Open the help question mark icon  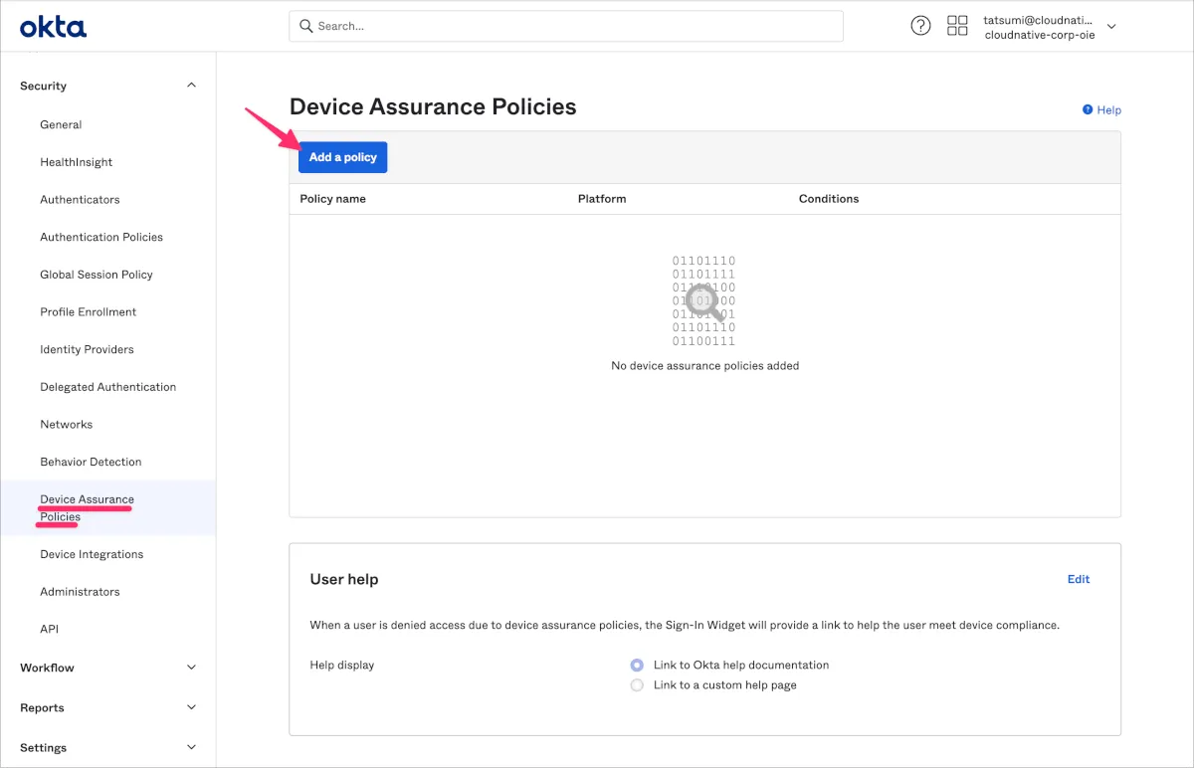[920, 26]
